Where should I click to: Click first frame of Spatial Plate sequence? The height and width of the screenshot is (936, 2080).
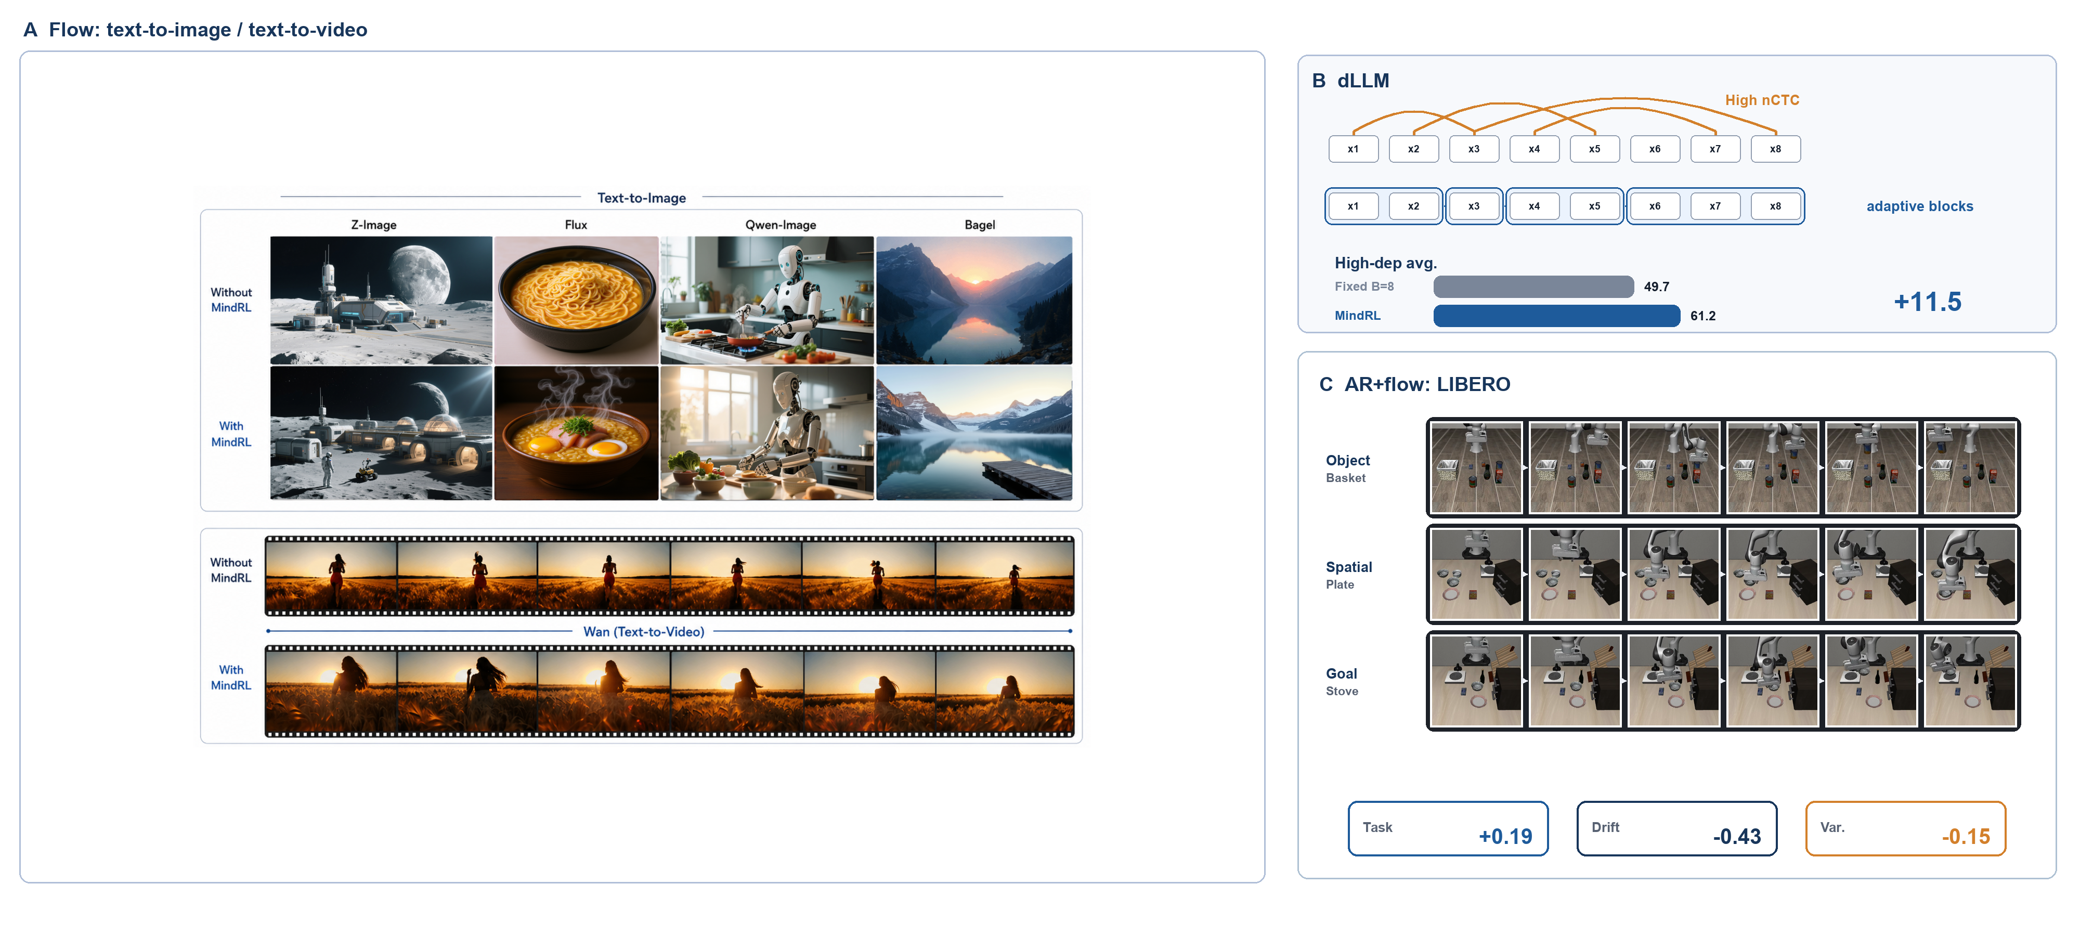[1476, 574]
